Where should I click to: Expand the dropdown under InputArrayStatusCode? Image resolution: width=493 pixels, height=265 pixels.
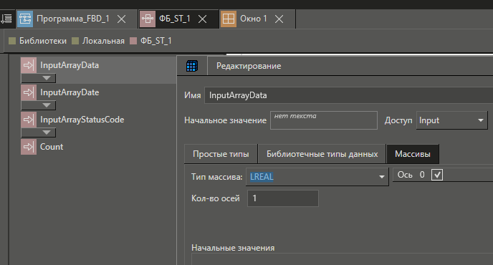pos(39,132)
